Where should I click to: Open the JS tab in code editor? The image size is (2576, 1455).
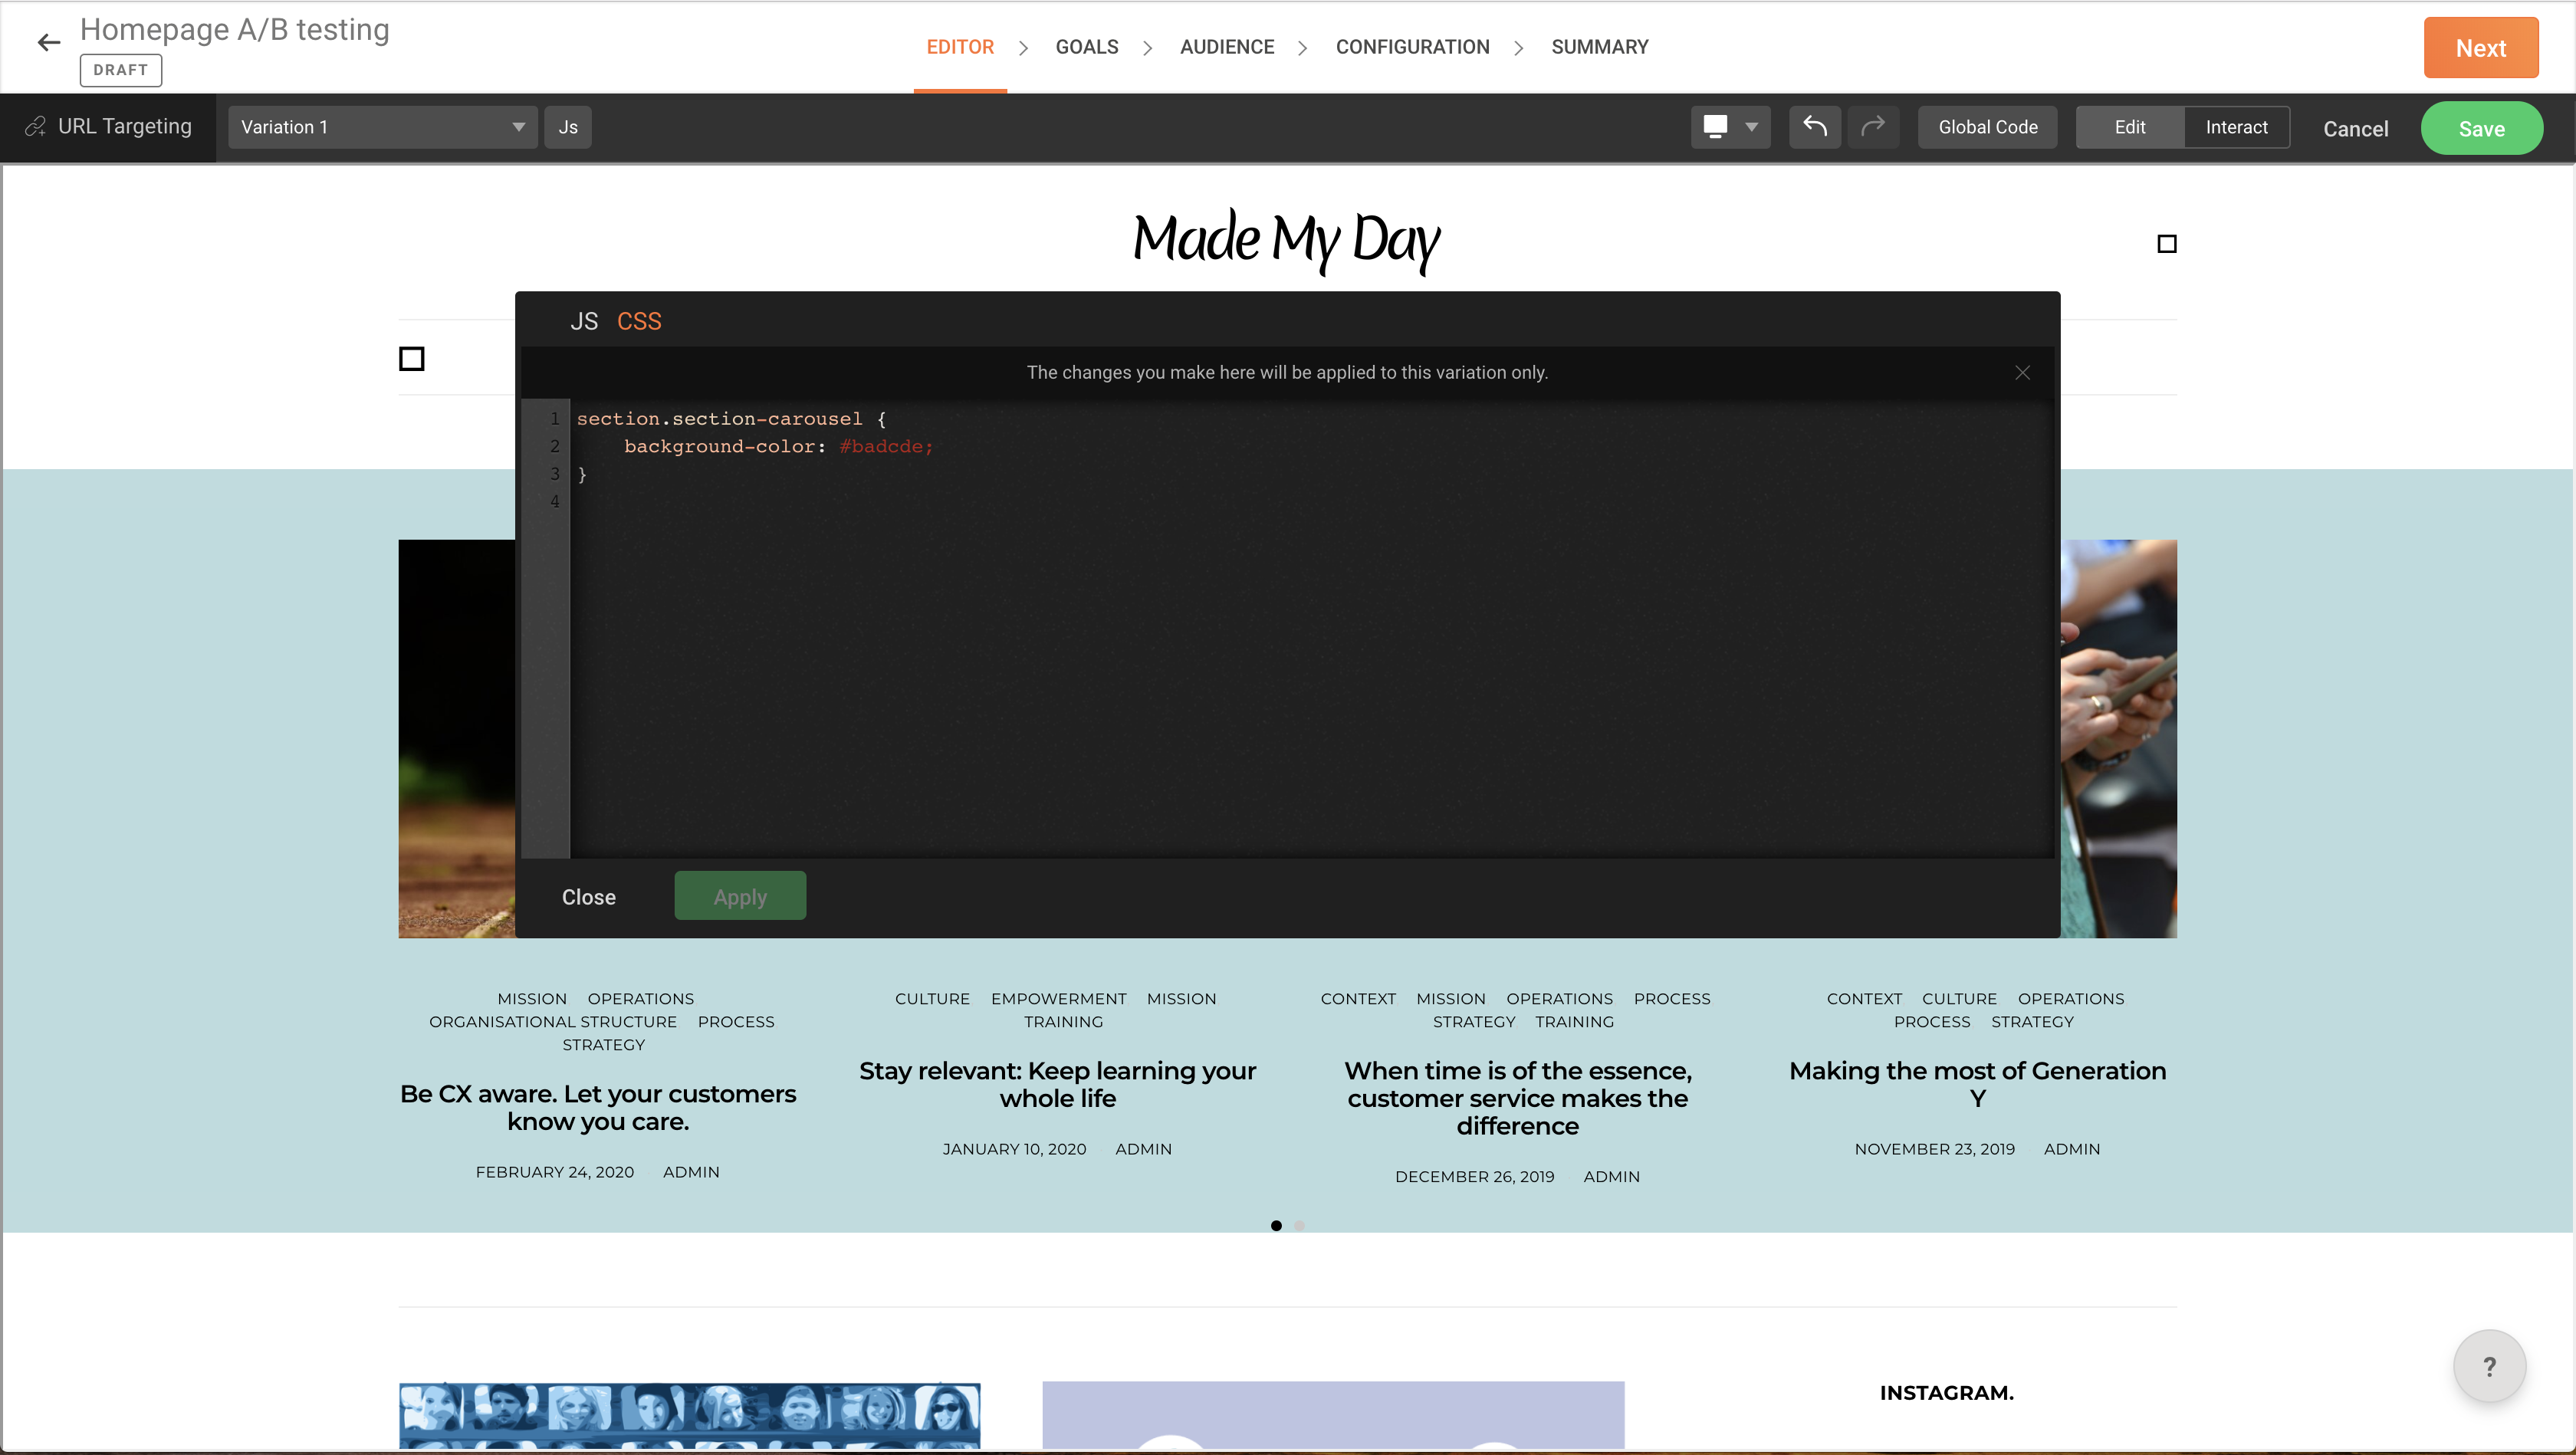[x=584, y=321]
